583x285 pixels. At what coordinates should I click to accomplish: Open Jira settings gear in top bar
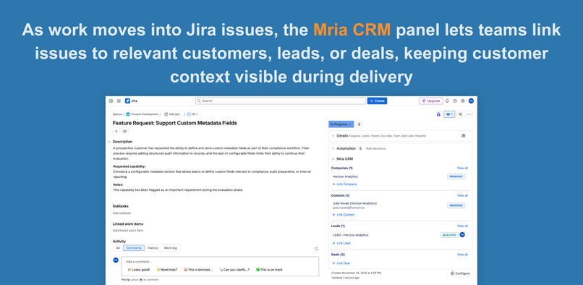463,101
